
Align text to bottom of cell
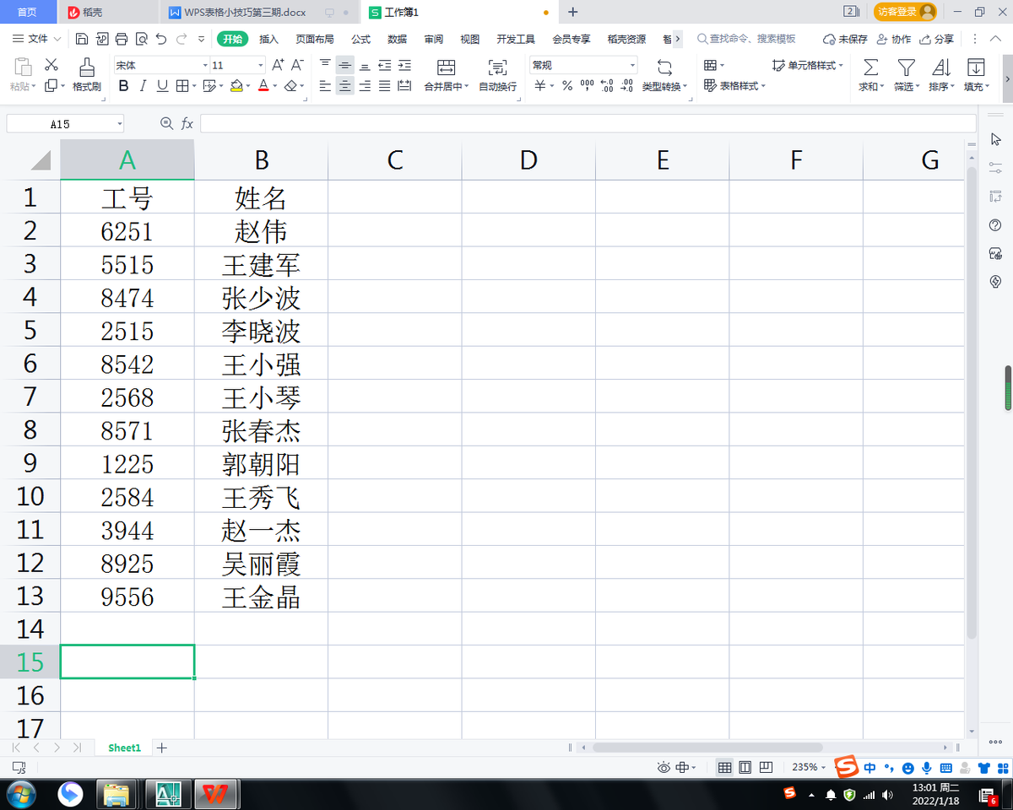365,65
